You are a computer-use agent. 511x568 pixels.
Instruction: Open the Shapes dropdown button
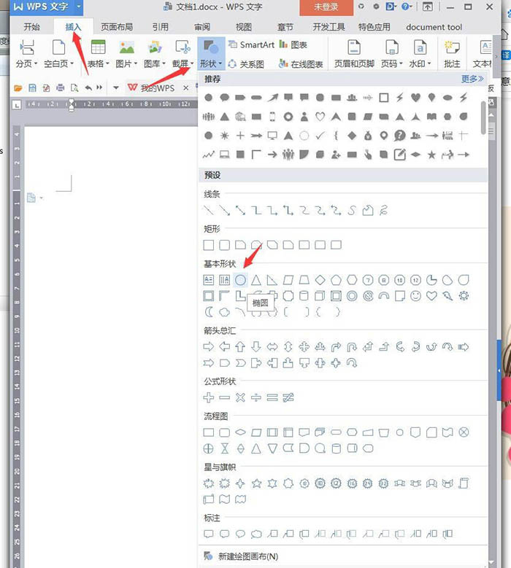click(211, 54)
